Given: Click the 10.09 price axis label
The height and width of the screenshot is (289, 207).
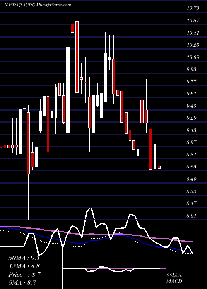Looking at the screenshot, I should pyautogui.click(x=193, y=57).
